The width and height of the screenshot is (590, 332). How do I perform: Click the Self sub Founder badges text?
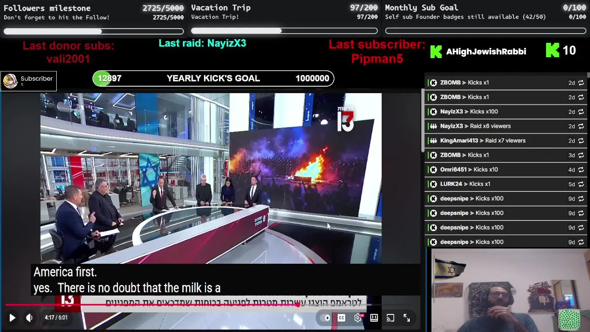point(466,17)
